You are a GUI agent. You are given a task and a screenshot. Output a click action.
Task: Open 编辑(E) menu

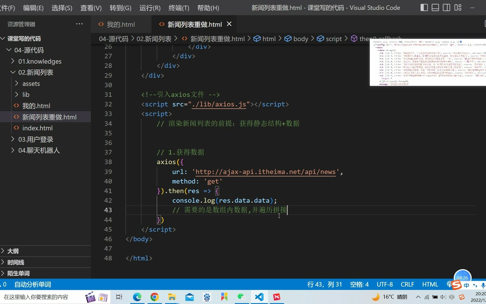[x=33, y=8]
